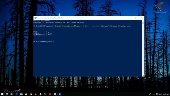Image resolution: width=170 pixels, height=96 pixels.
Task: Click the Enable-WindowsOptionalFeature command text
Action: click(x=68, y=26)
